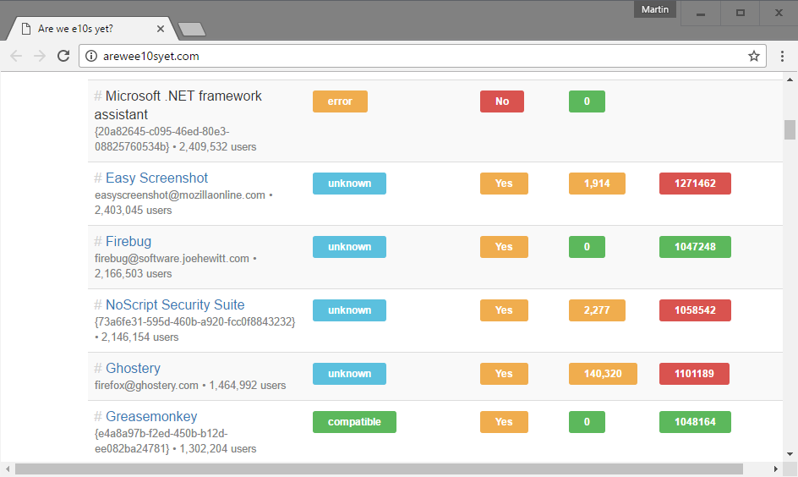The image size is (798, 477).
Task: Click the browser back arrow
Action: (x=16, y=56)
